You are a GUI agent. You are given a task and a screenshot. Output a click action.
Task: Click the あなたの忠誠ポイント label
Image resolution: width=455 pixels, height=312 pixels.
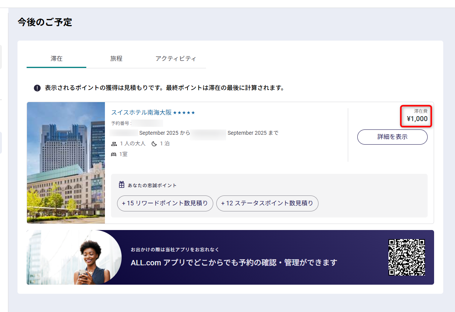coord(152,185)
